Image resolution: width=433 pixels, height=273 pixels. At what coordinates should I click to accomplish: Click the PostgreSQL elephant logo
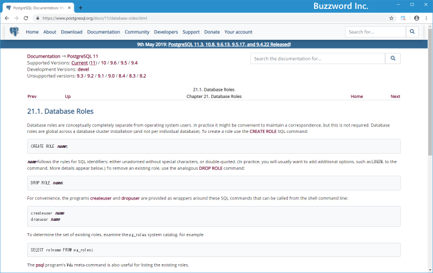click(x=13, y=32)
